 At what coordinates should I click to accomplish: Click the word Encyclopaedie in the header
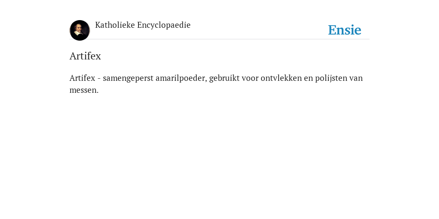pos(164,25)
